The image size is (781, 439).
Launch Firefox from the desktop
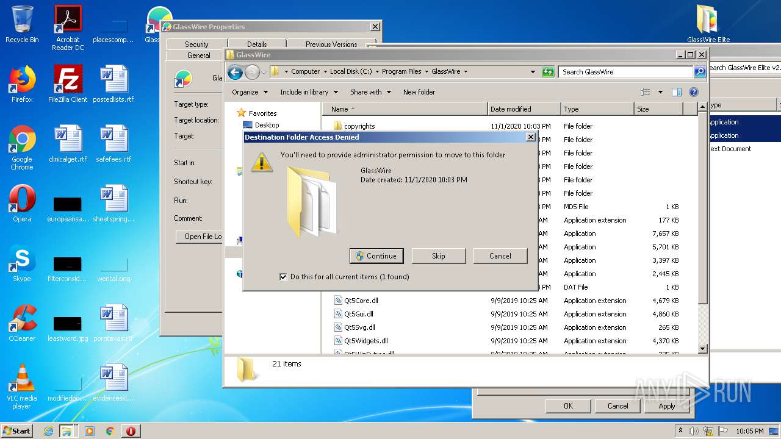tap(22, 84)
